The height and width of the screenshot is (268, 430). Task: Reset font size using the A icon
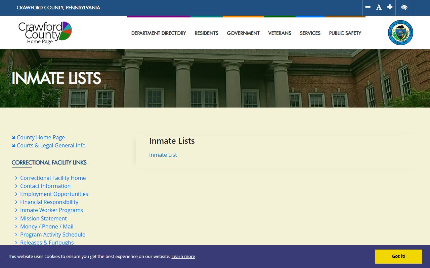coord(379,7)
